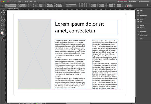This screenshot has width=151, height=104.
Task: Toggle apply none color button
Action: coord(4,38)
